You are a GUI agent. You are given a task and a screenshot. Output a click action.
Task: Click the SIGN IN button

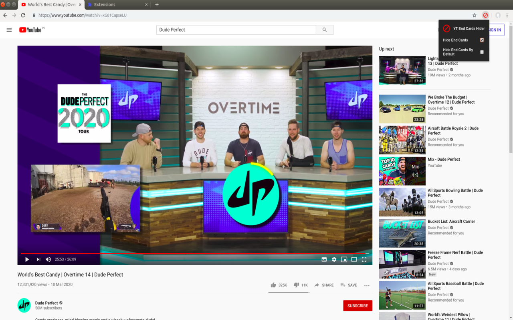tap(495, 30)
